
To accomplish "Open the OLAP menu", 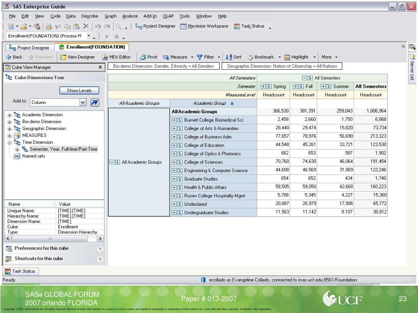I will point(168,16).
